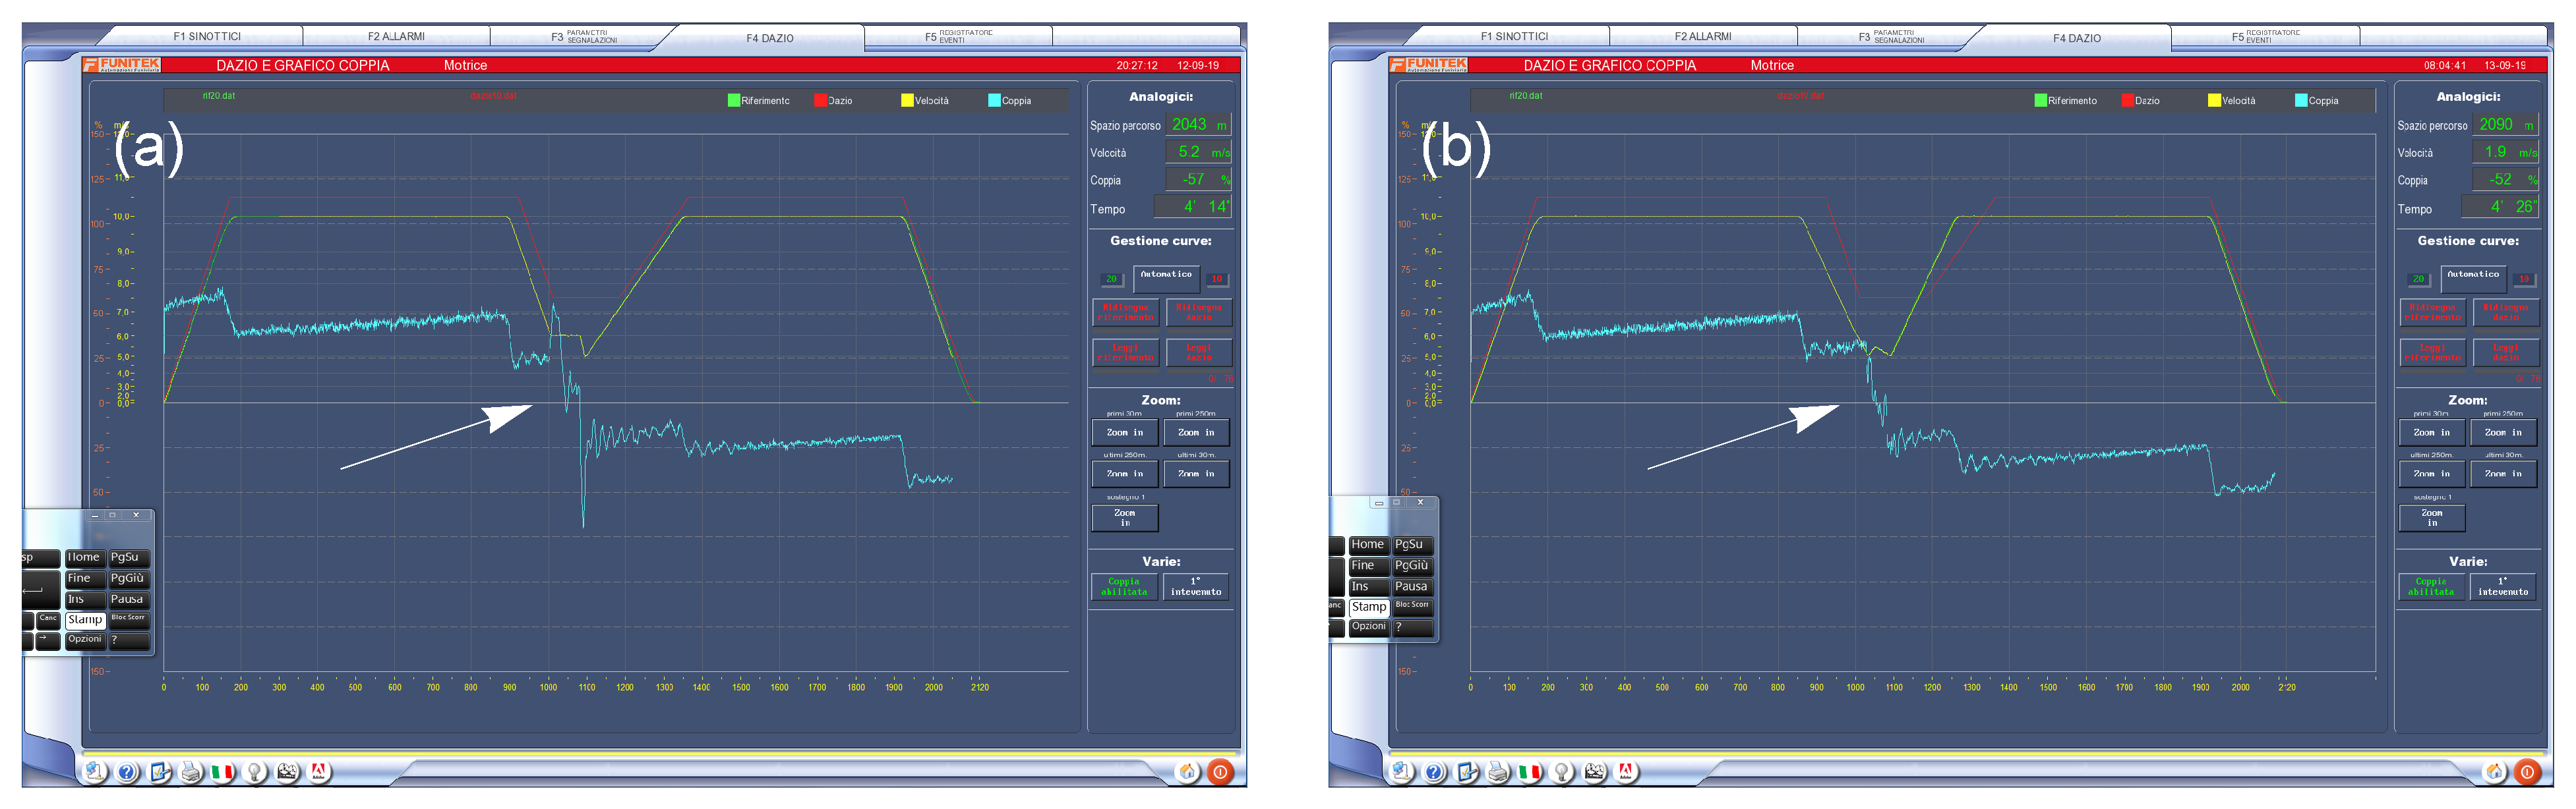The width and height of the screenshot is (2576, 809).
Task: Click the Italian flag language icon in panel (a)
Action: pos(223,771)
